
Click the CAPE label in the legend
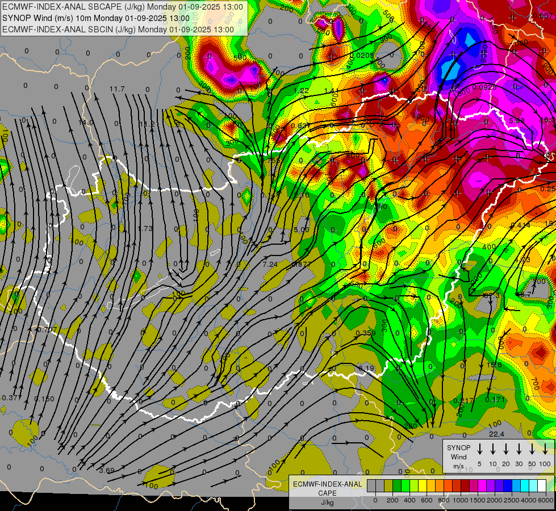[x=327, y=493]
